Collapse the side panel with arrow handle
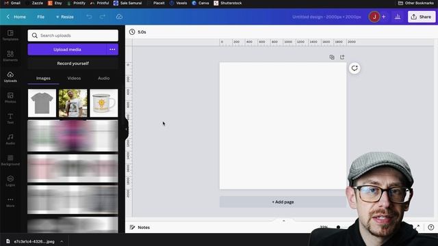 tap(126, 129)
